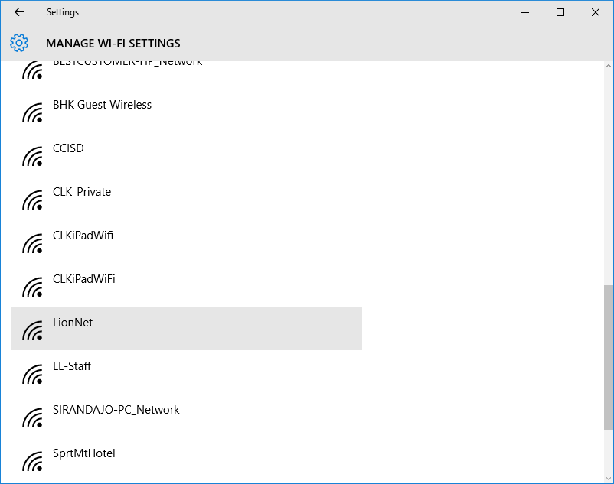Click the MANAGE WI-FI SETTINGS heading
This screenshot has width=614, height=484.
click(113, 43)
